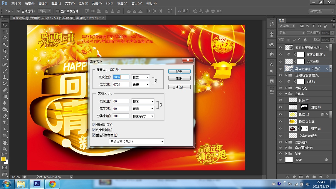The image size is (336, 189).
Task: Open the 窗口(W) menu
Action: coord(137,4)
